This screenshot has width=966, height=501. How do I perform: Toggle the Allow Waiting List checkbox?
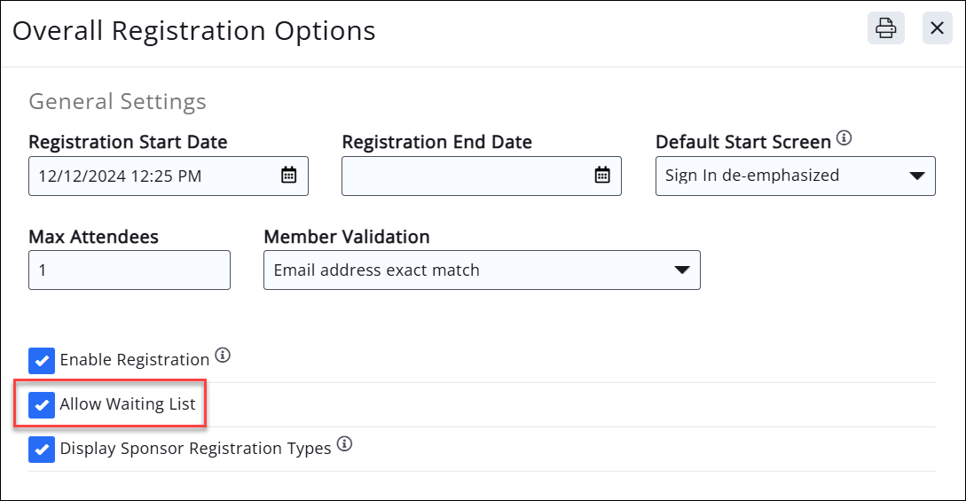42,405
